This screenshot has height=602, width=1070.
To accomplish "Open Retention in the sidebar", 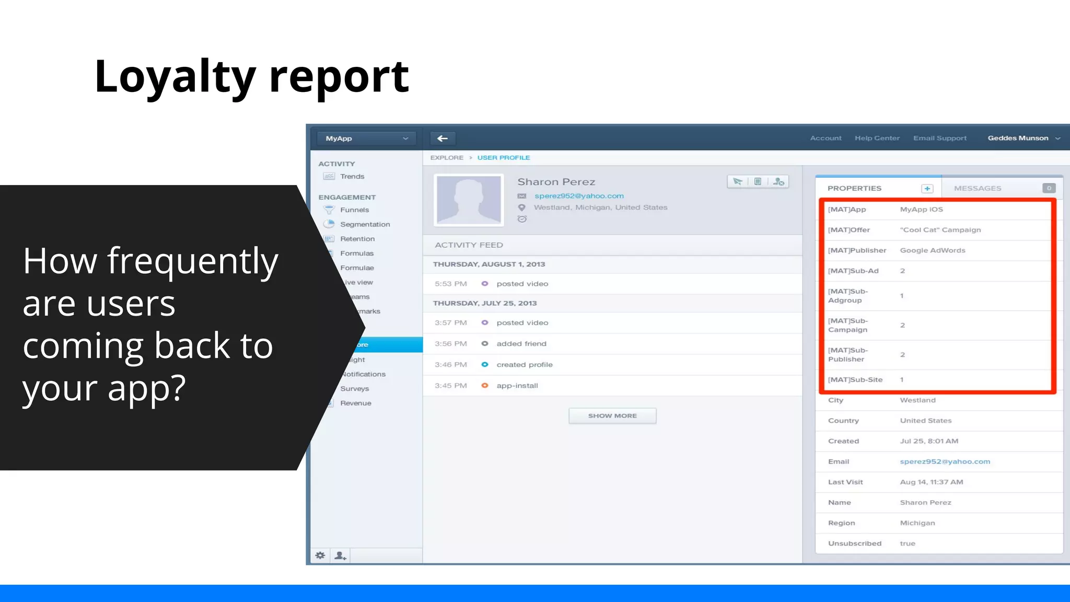I will [x=357, y=239].
